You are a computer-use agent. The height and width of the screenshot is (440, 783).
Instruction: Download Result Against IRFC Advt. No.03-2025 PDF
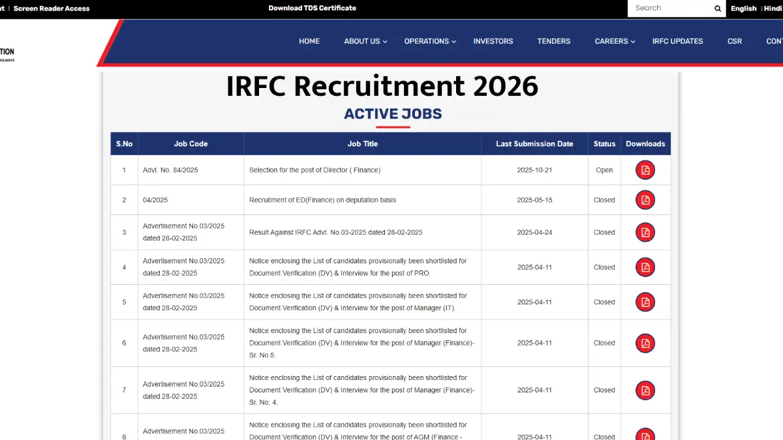645,232
